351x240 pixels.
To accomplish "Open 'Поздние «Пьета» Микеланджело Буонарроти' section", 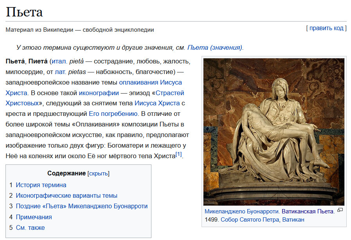I will pyautogui.click(x=81, y=206).
